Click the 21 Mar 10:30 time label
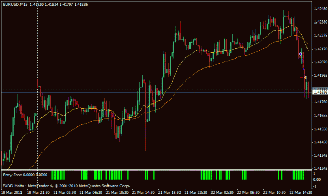328x196 pixels. click(x=117, y=192)
